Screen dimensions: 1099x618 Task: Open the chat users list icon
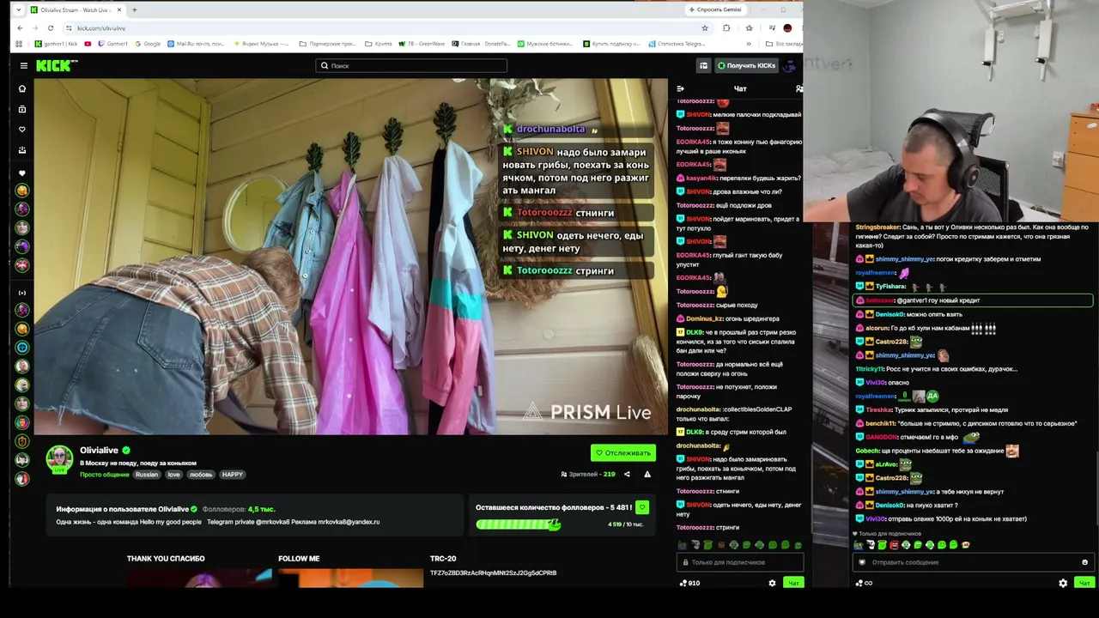coord(798,88)
